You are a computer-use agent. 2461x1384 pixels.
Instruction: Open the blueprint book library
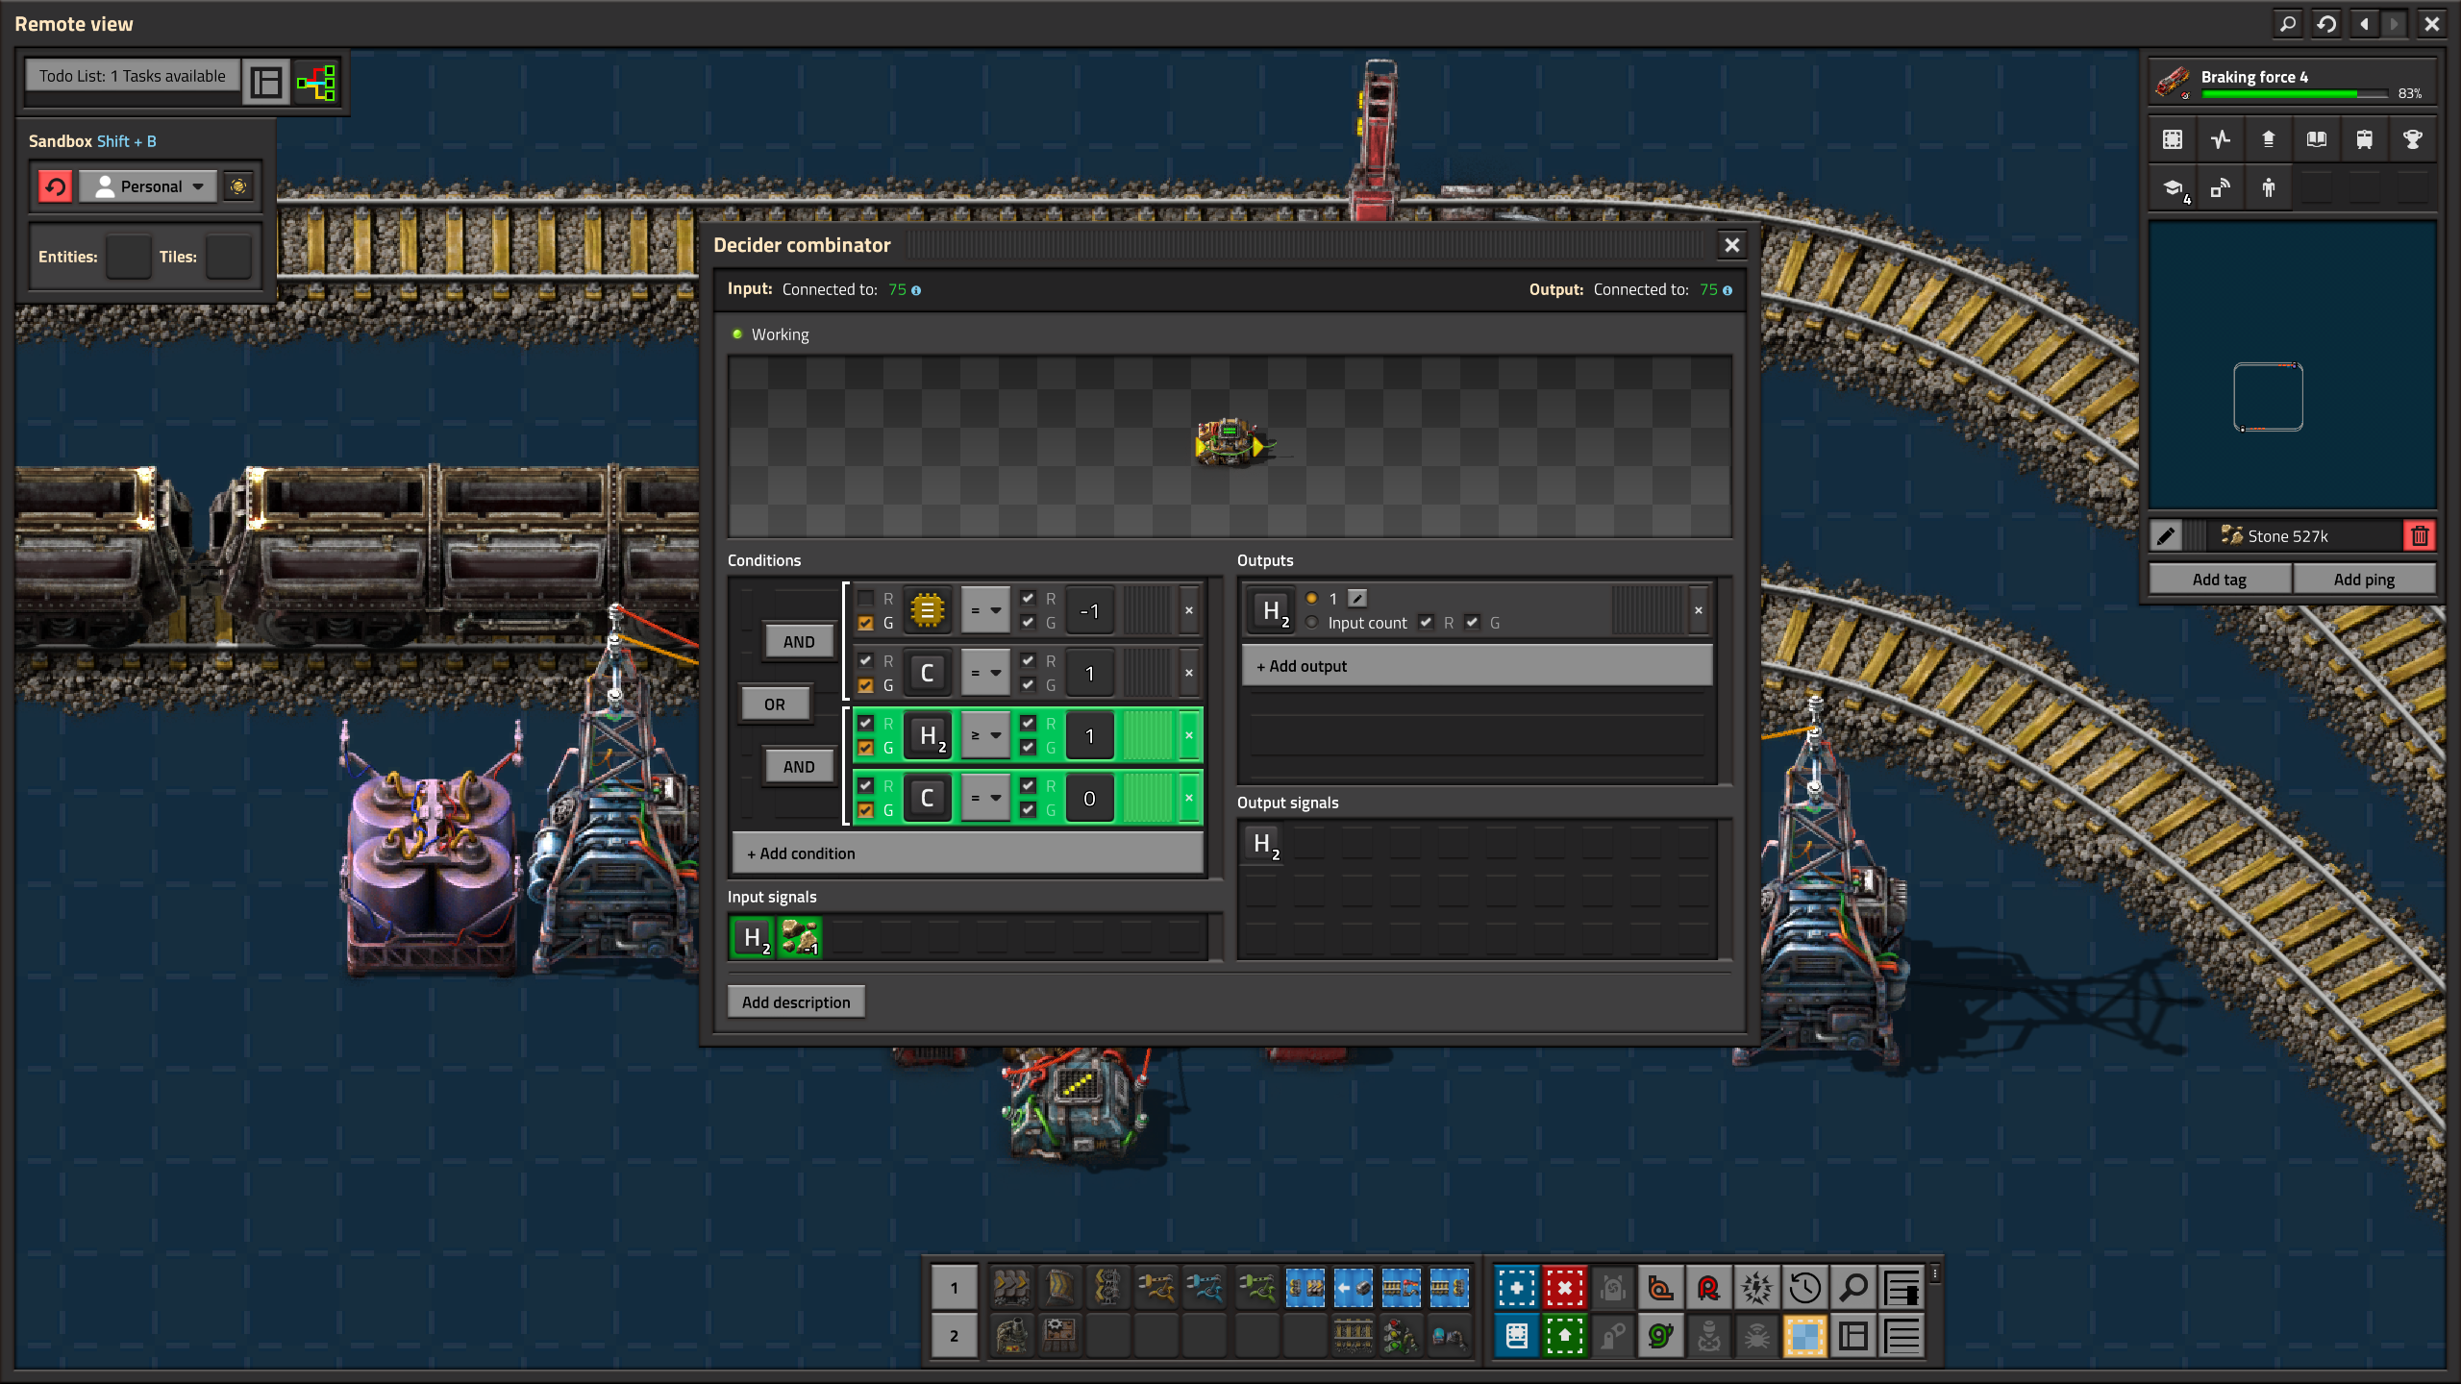pyautogui.click(x=1517, y=1336)
